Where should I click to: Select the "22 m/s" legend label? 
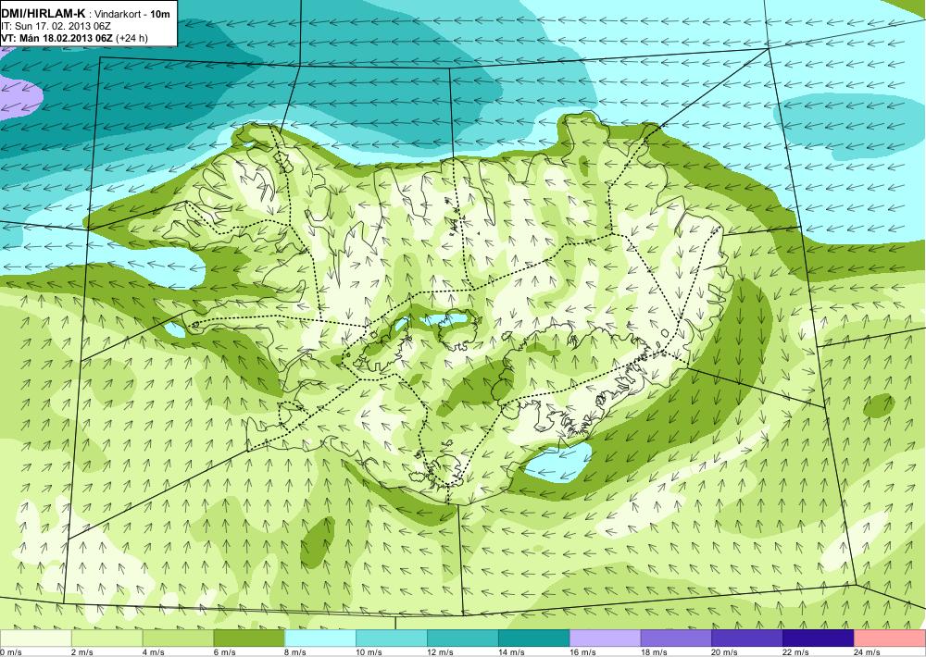[796, 652]
